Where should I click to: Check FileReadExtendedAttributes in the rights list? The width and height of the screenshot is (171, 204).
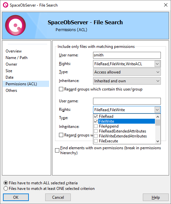(x=96, y=131)
